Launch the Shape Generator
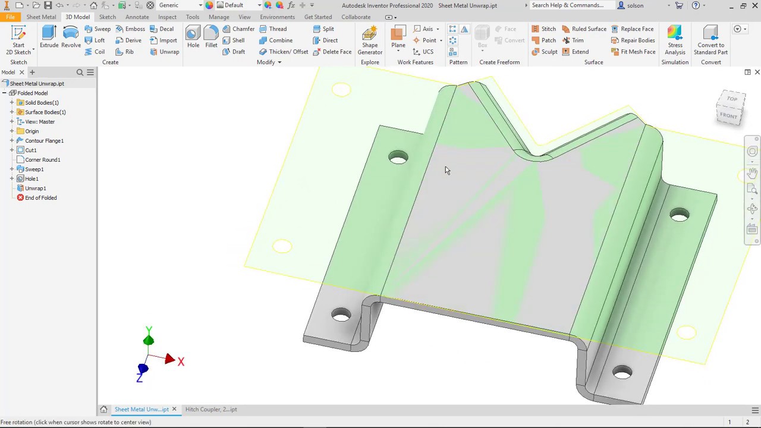The width and height of the screenshot is (761, 428). click(x=370, y=40)
